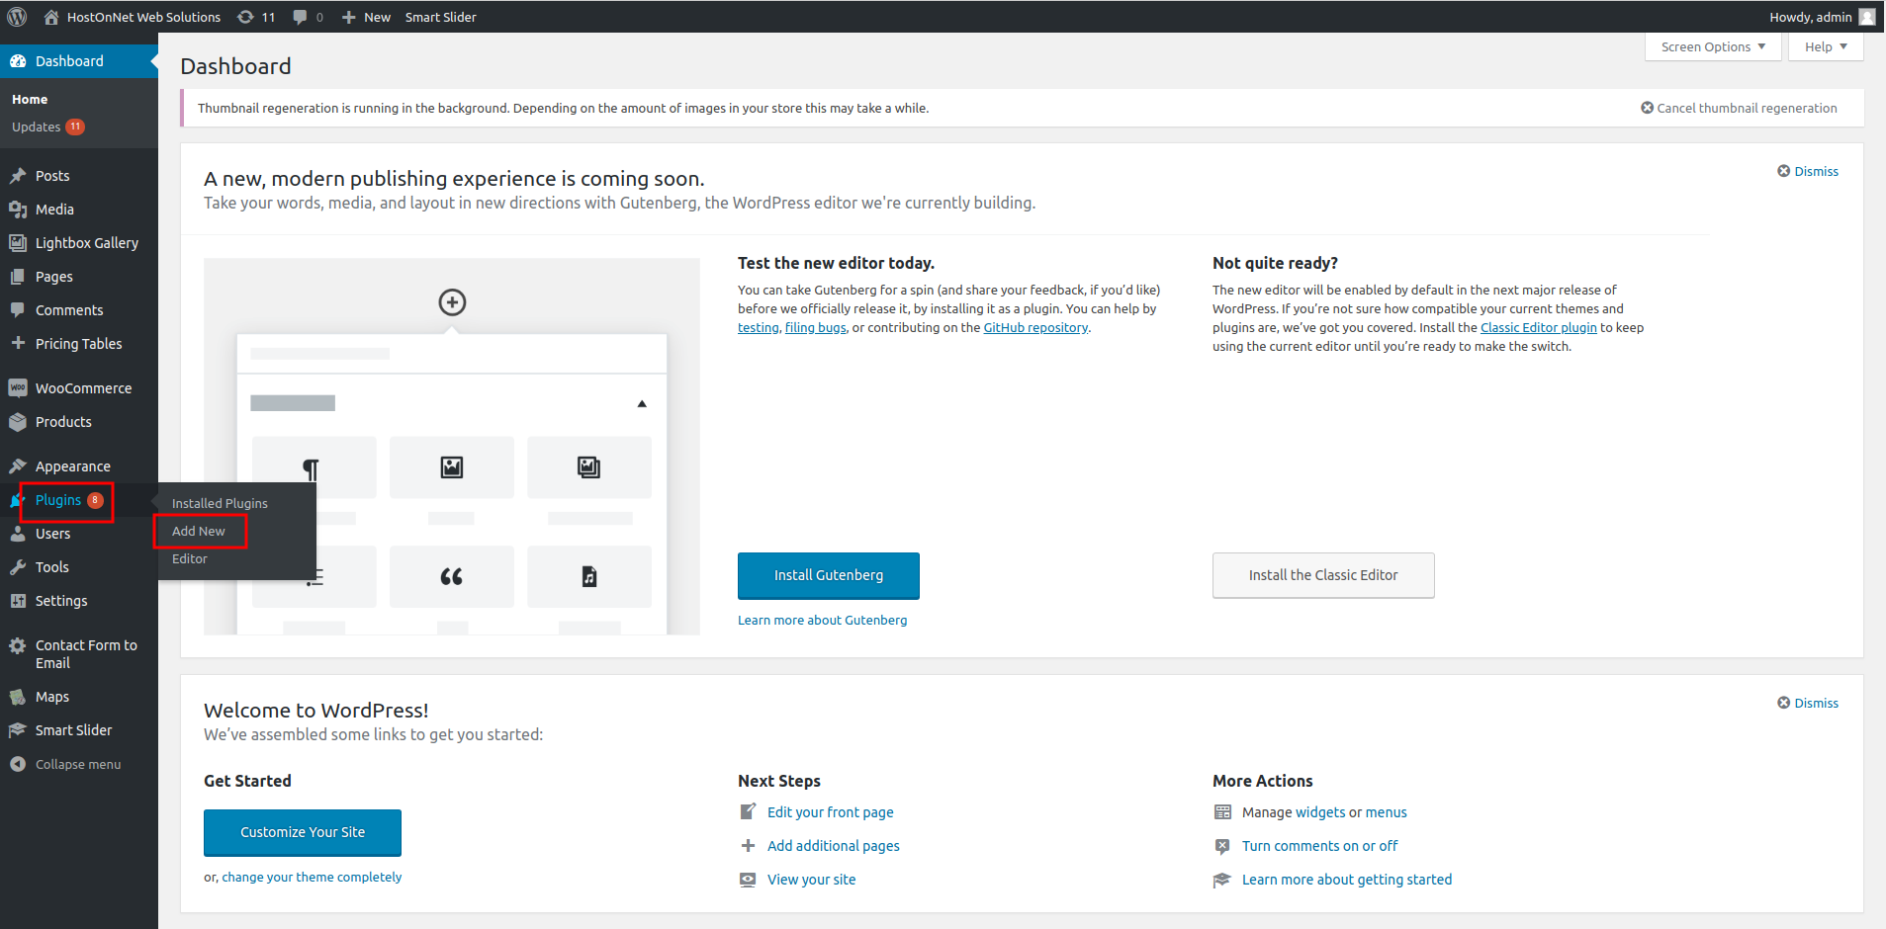Select Add New in Plugins submenu
This screenshot has height=929, width=1886.
point(199,531)
